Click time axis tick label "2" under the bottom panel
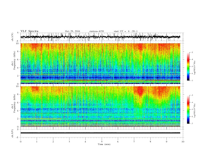The image size is (206, 159). (x=53, y=142)
